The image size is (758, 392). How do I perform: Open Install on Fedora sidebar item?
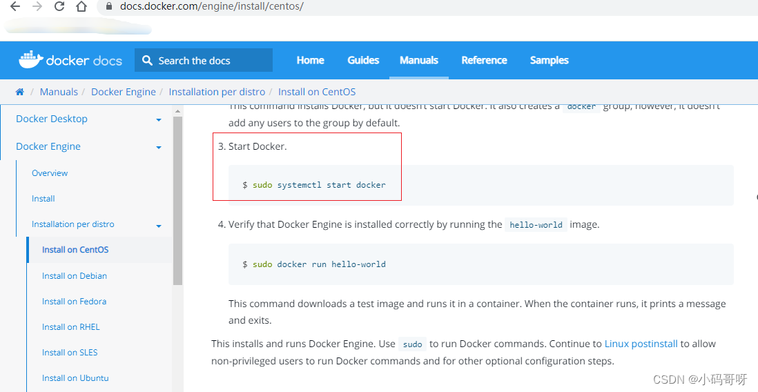(74, 302)
